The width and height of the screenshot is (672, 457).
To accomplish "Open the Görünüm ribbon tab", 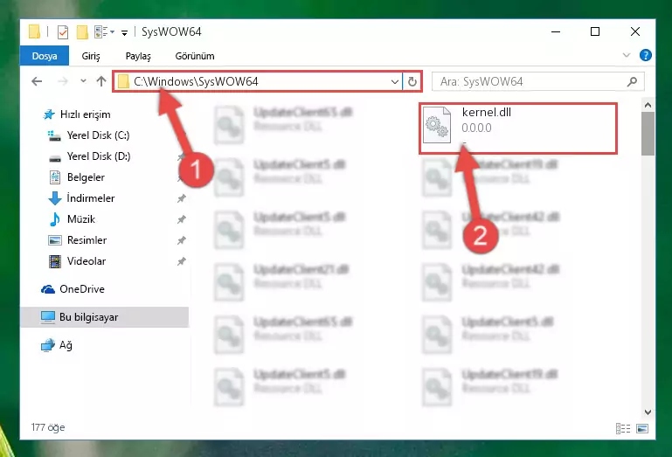I will click(195, 56).
